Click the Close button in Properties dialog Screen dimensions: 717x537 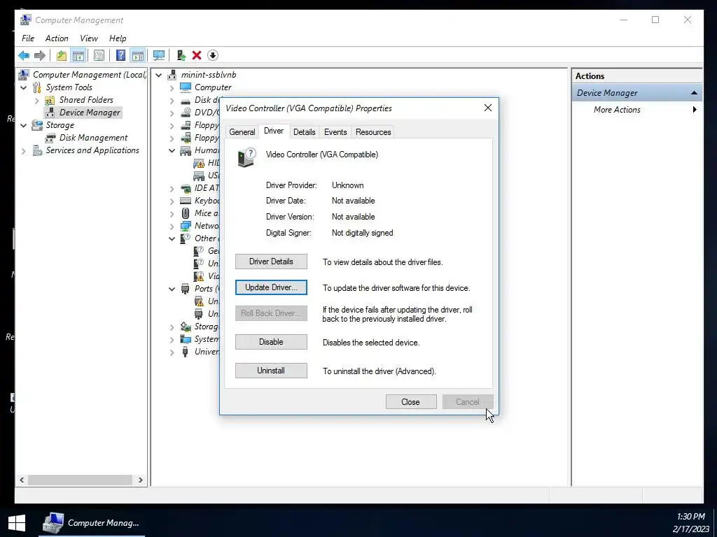[410, 402]
